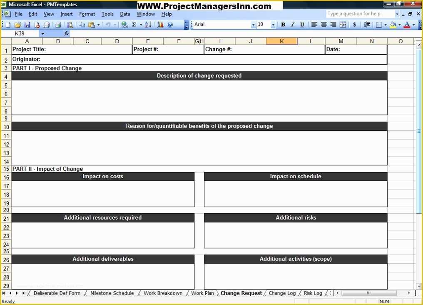Open the Window menu
Image resolution: width=423 pixels, height=305 pixels.
coord(146,14)
